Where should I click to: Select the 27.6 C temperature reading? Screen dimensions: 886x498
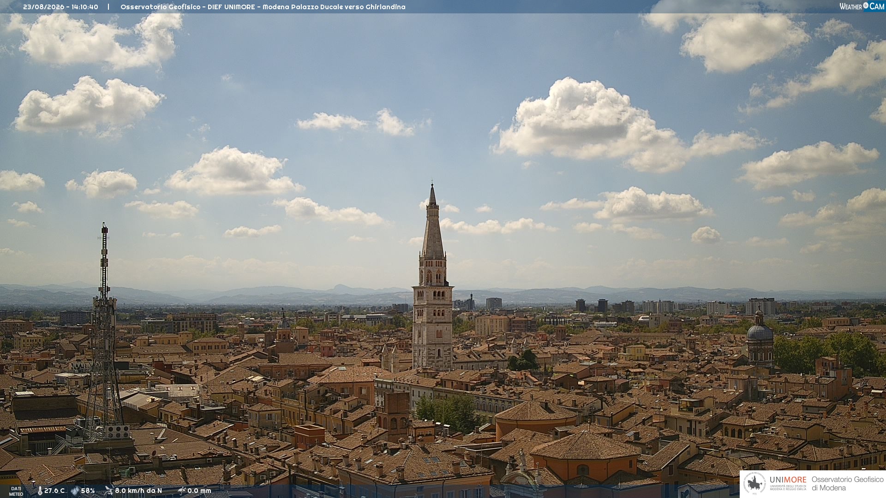tap(54, 491)
